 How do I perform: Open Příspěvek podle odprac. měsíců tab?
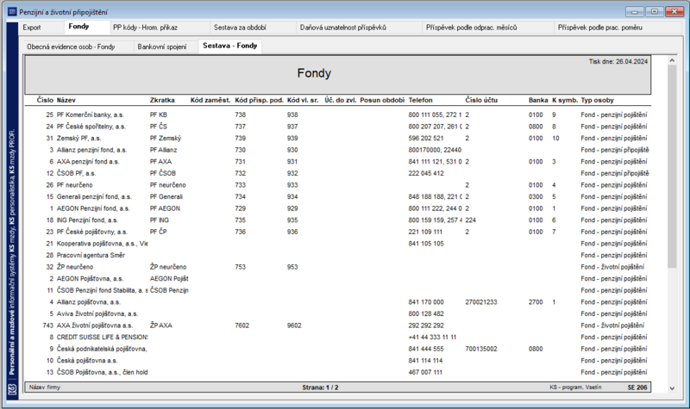471,28
